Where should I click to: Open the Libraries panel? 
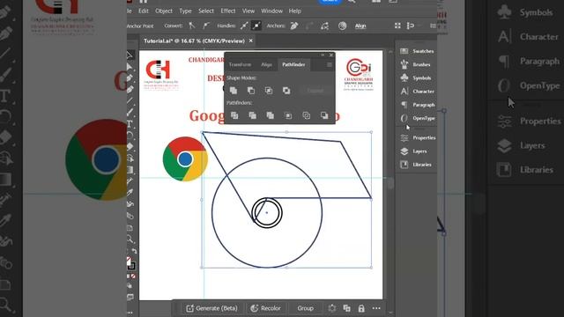click(x=417, y=165)
